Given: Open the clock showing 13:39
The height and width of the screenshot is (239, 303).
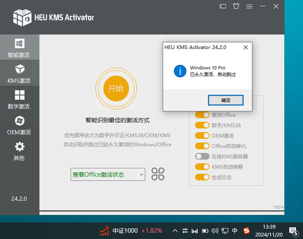Looking at the screenshot, I should coord(269,231).
